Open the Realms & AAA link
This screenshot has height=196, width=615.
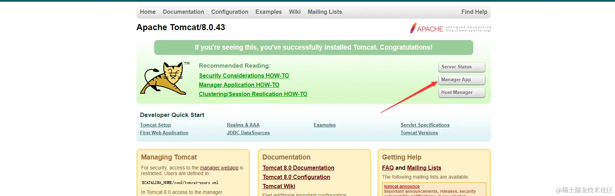pyautogui.click(x=243, y=125)
